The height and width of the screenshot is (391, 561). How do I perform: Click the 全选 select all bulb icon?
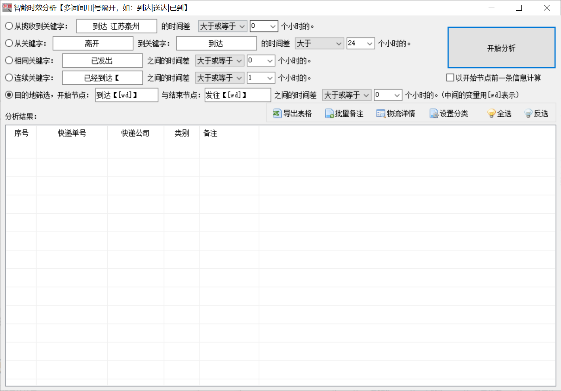point(492,114)
